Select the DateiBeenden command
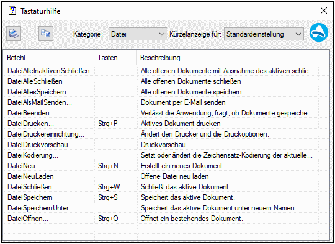335x244 pixels. coord(28,113)
